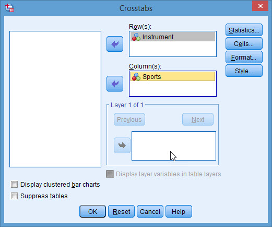Click the empty source variable list

[55, 99]
